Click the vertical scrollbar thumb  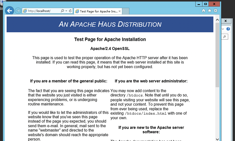coord(217,55)
